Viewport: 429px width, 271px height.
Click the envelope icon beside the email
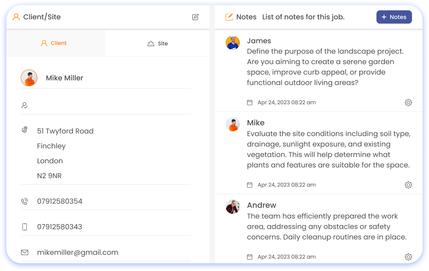(24, 253)
